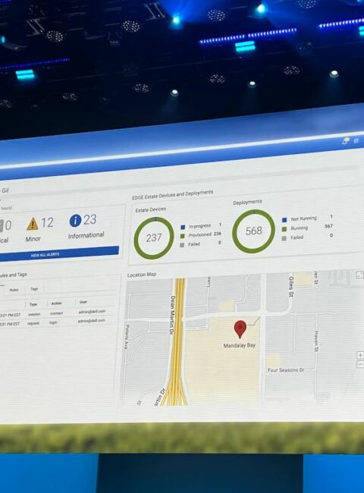This screenshot has width=364, height=493.
Task: Click the Informational blue info icon
Action: tap(75, 221)
